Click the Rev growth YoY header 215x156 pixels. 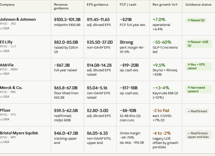coord(165,5)
